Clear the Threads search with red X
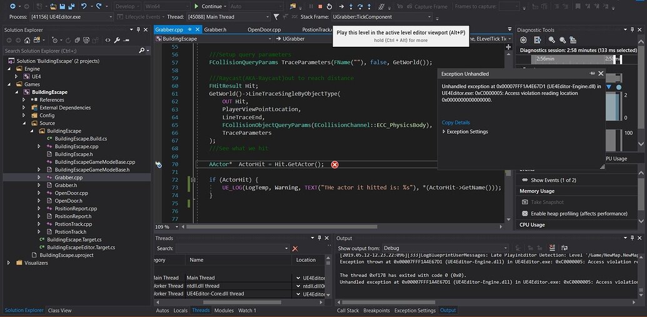The width and height of the screenshot is (647, 317). (295, 249)
